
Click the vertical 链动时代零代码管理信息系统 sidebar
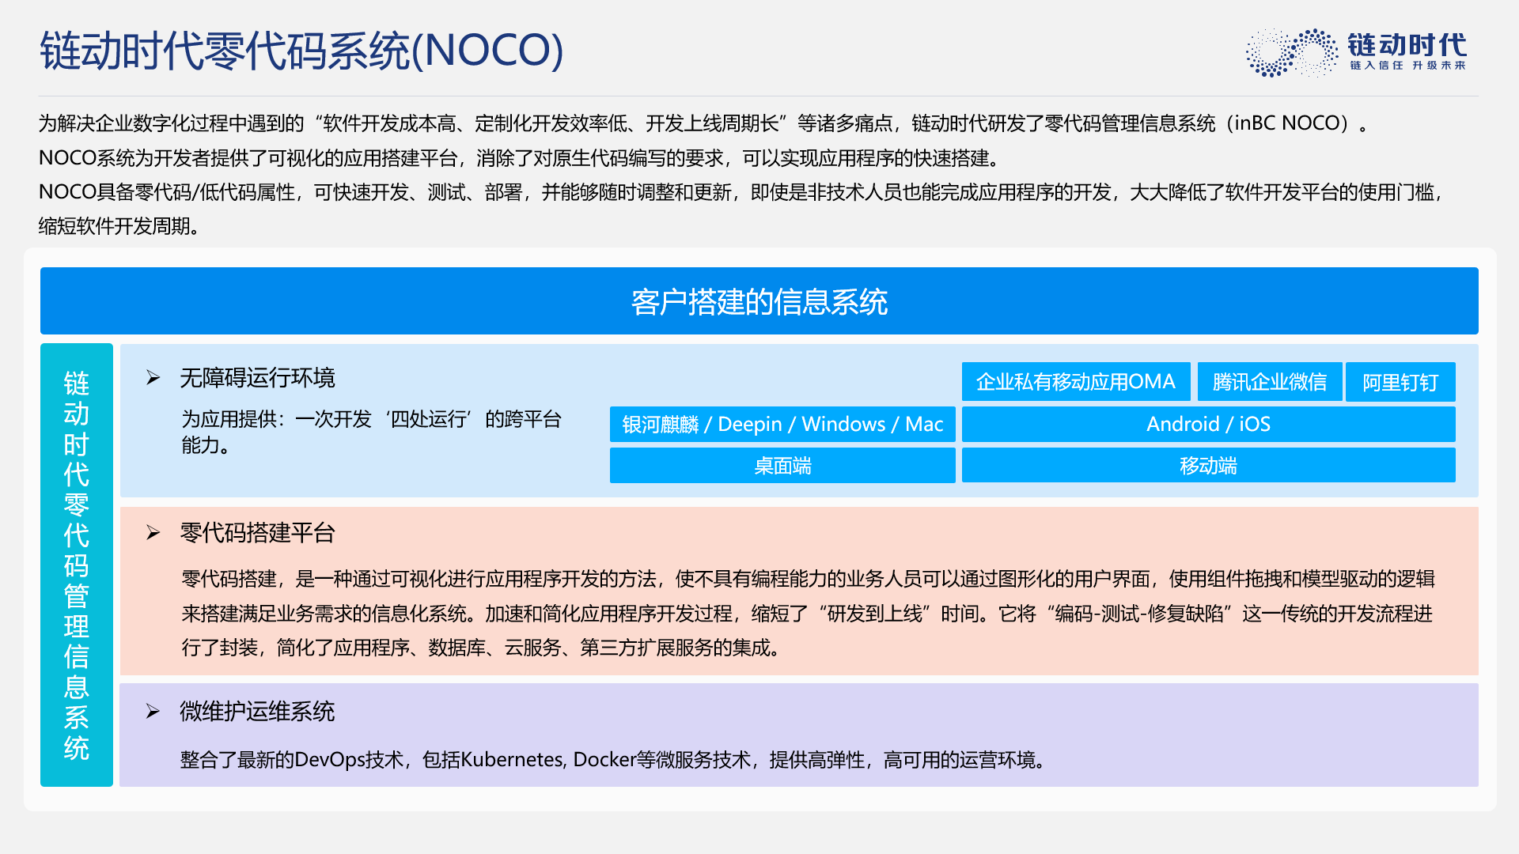[77, 565]
